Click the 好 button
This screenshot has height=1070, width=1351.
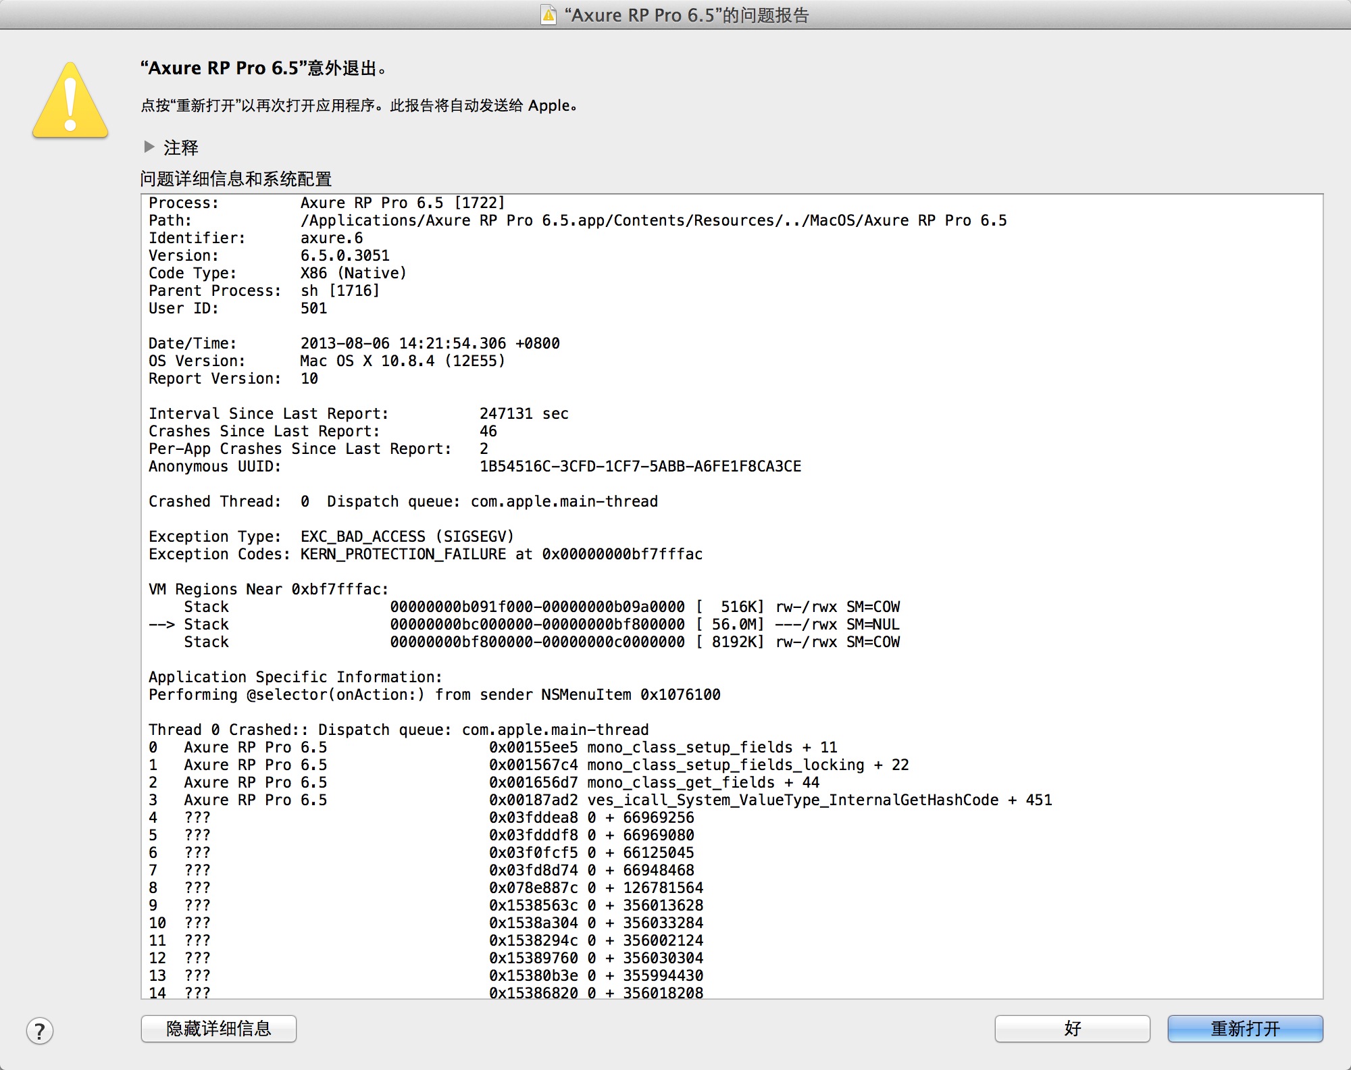[x=1072, y=1029]
